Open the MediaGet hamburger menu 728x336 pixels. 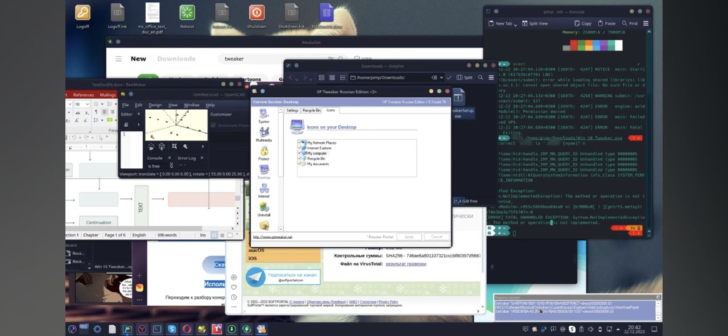(119, 59)
